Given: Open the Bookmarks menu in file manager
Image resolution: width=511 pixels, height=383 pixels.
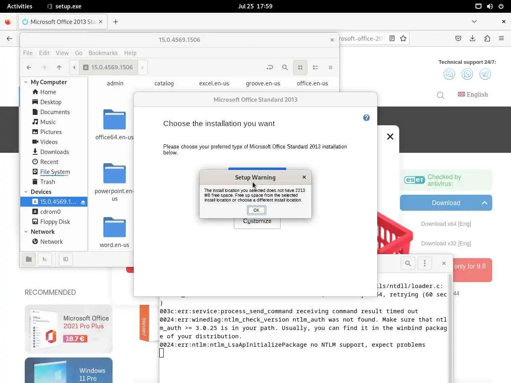Looking at the screenshot, I should [x=103, y=53].
